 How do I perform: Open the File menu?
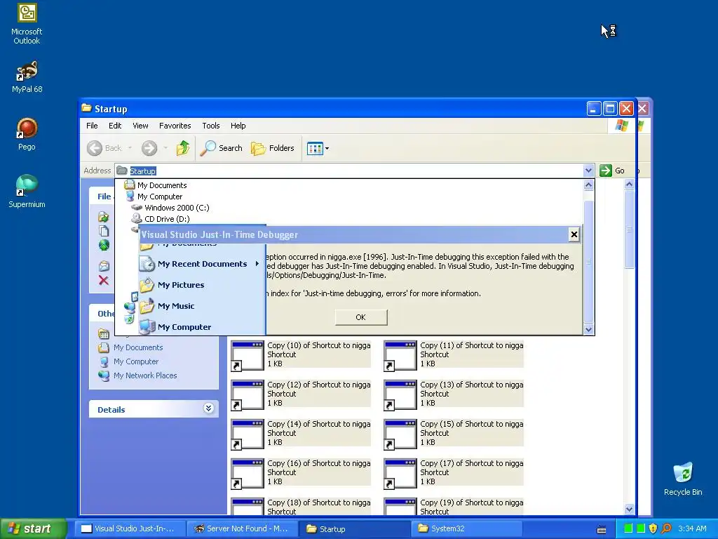[92, 126]
